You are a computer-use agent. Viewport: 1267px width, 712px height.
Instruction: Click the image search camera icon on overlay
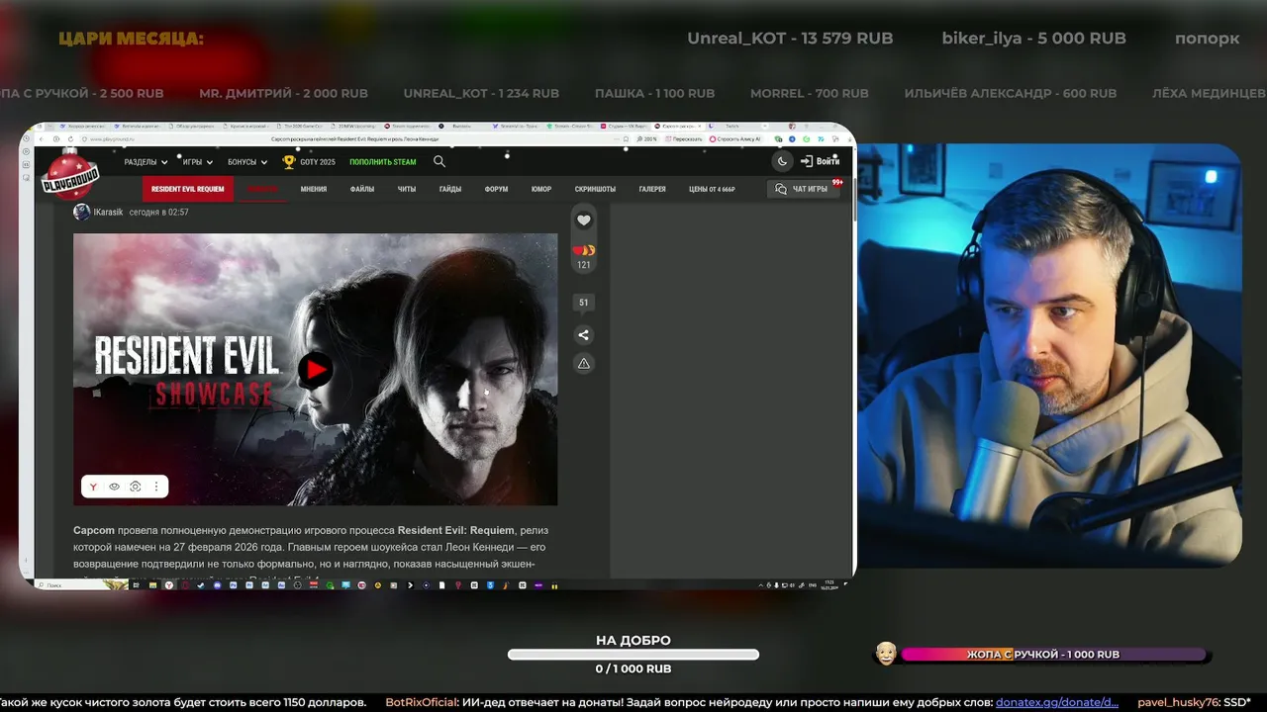coord(135,487)
